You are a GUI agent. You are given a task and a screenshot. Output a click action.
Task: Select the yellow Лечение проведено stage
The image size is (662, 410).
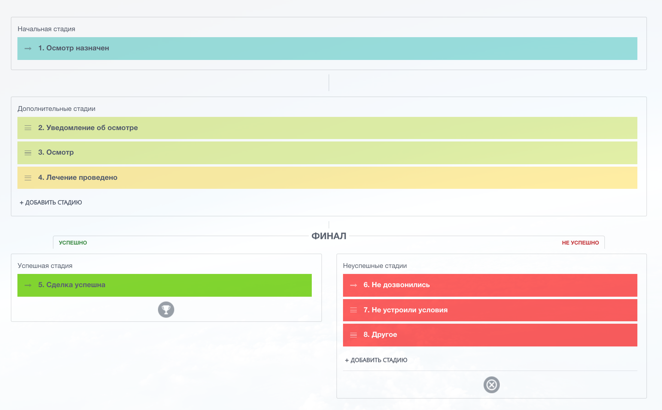pos(327,178)
